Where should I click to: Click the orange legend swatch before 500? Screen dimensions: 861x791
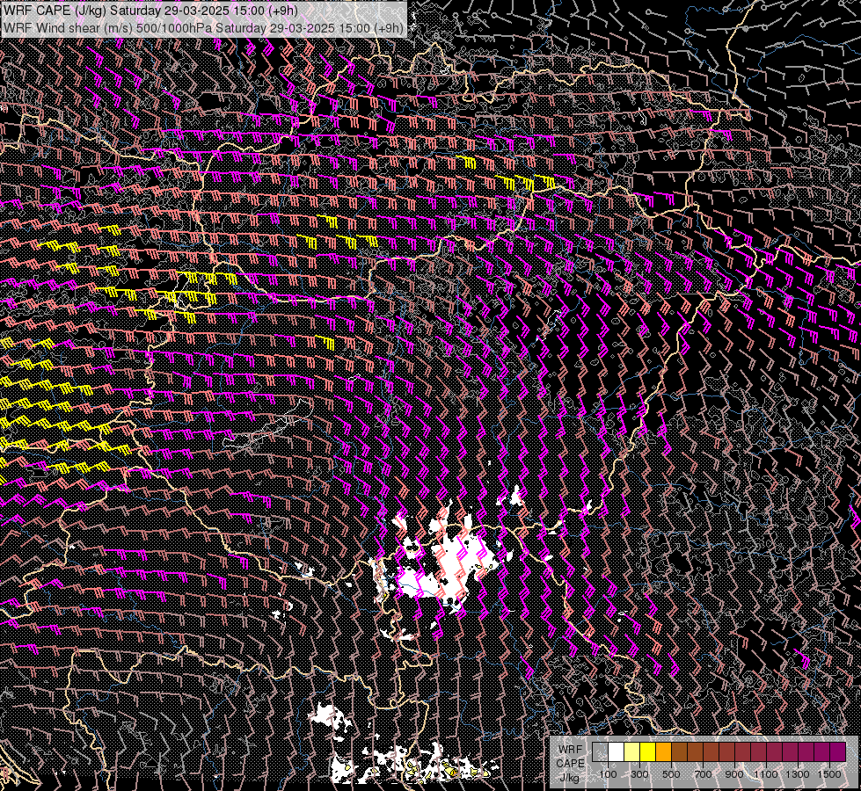tap(663, 751)
